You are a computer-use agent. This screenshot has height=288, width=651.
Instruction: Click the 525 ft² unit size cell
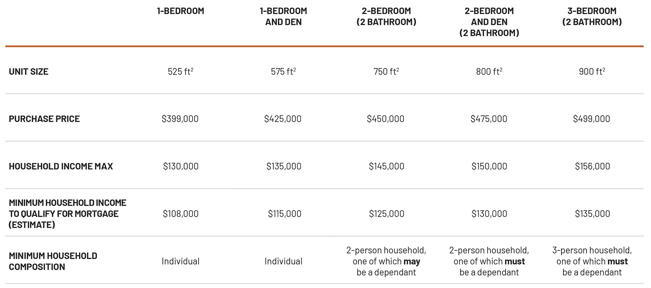coord(180,72)
